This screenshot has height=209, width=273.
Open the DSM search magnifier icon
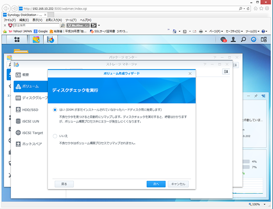(243, 40)
